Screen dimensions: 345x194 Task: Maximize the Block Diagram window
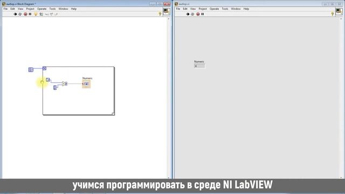point(160,4)
